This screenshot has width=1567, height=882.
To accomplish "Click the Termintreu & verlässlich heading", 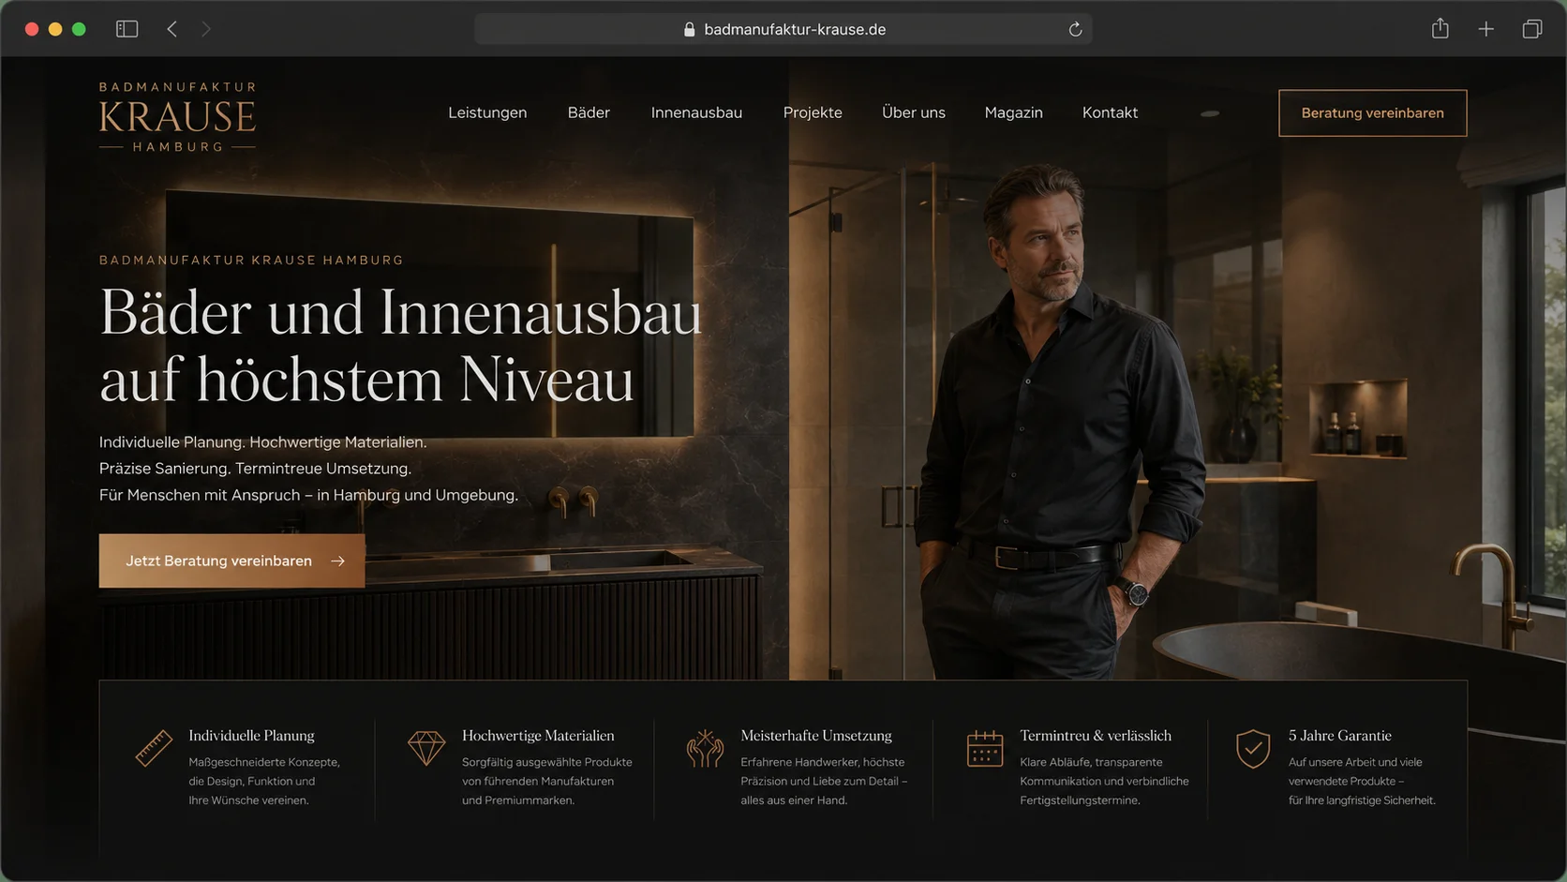I will [x=1096, y=736].
